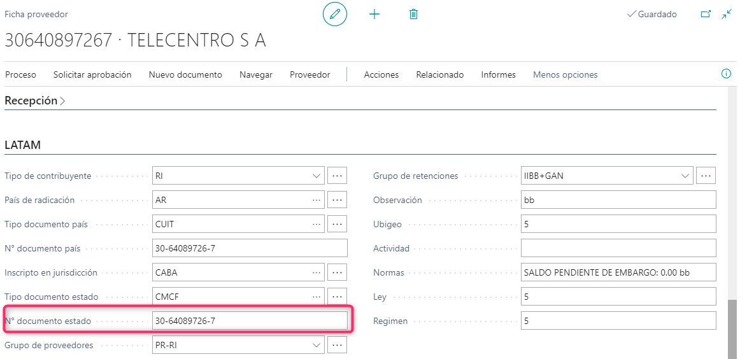
Task: Click the Tipo de contribuyente label
Action: tap(48, 176)
